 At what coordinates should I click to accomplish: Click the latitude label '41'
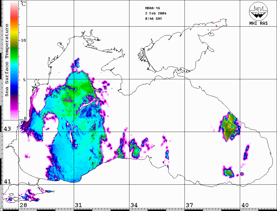[x=7, y=181]
